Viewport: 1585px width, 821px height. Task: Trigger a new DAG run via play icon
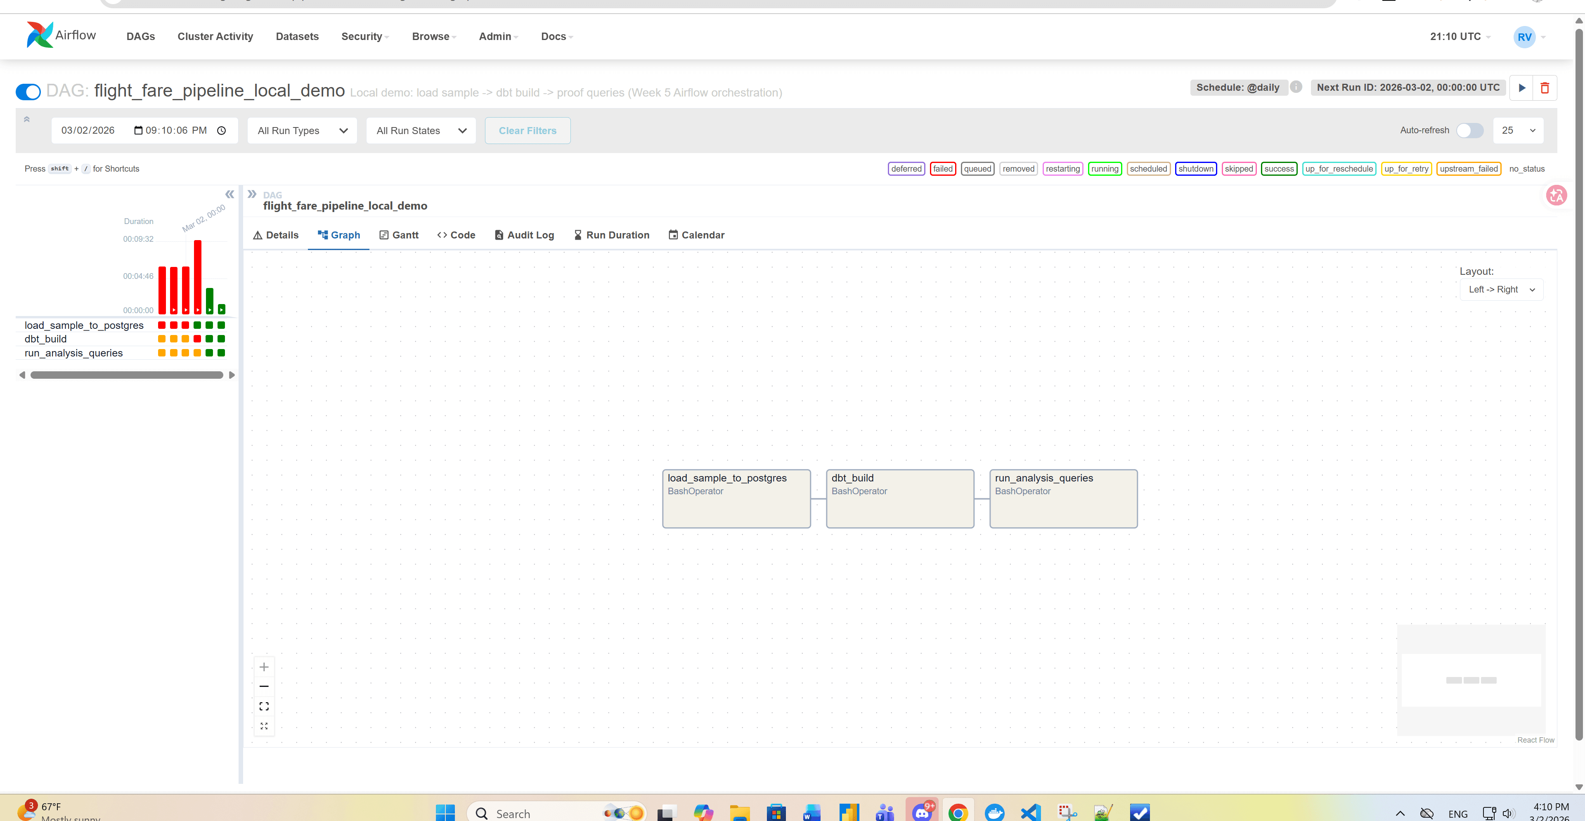click(1521, 87)
